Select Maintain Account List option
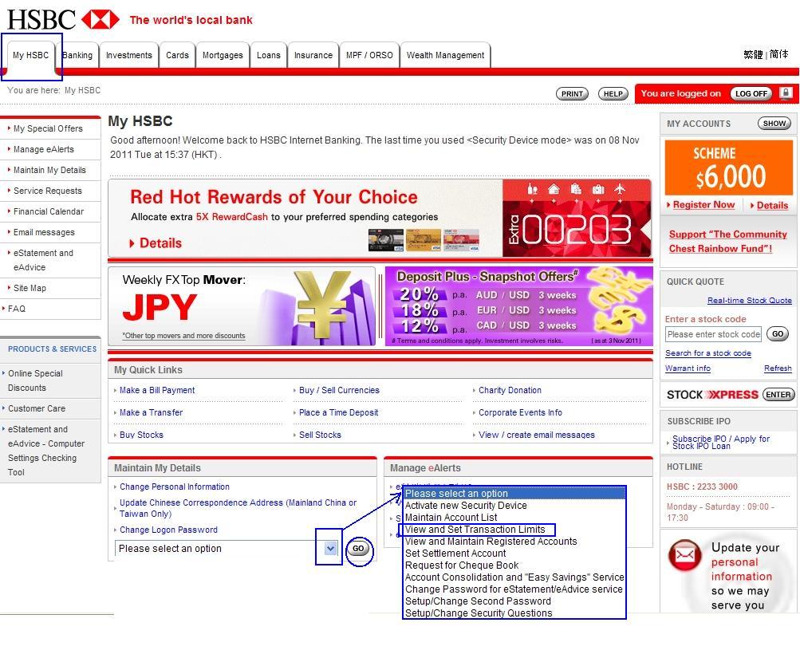 451,517
